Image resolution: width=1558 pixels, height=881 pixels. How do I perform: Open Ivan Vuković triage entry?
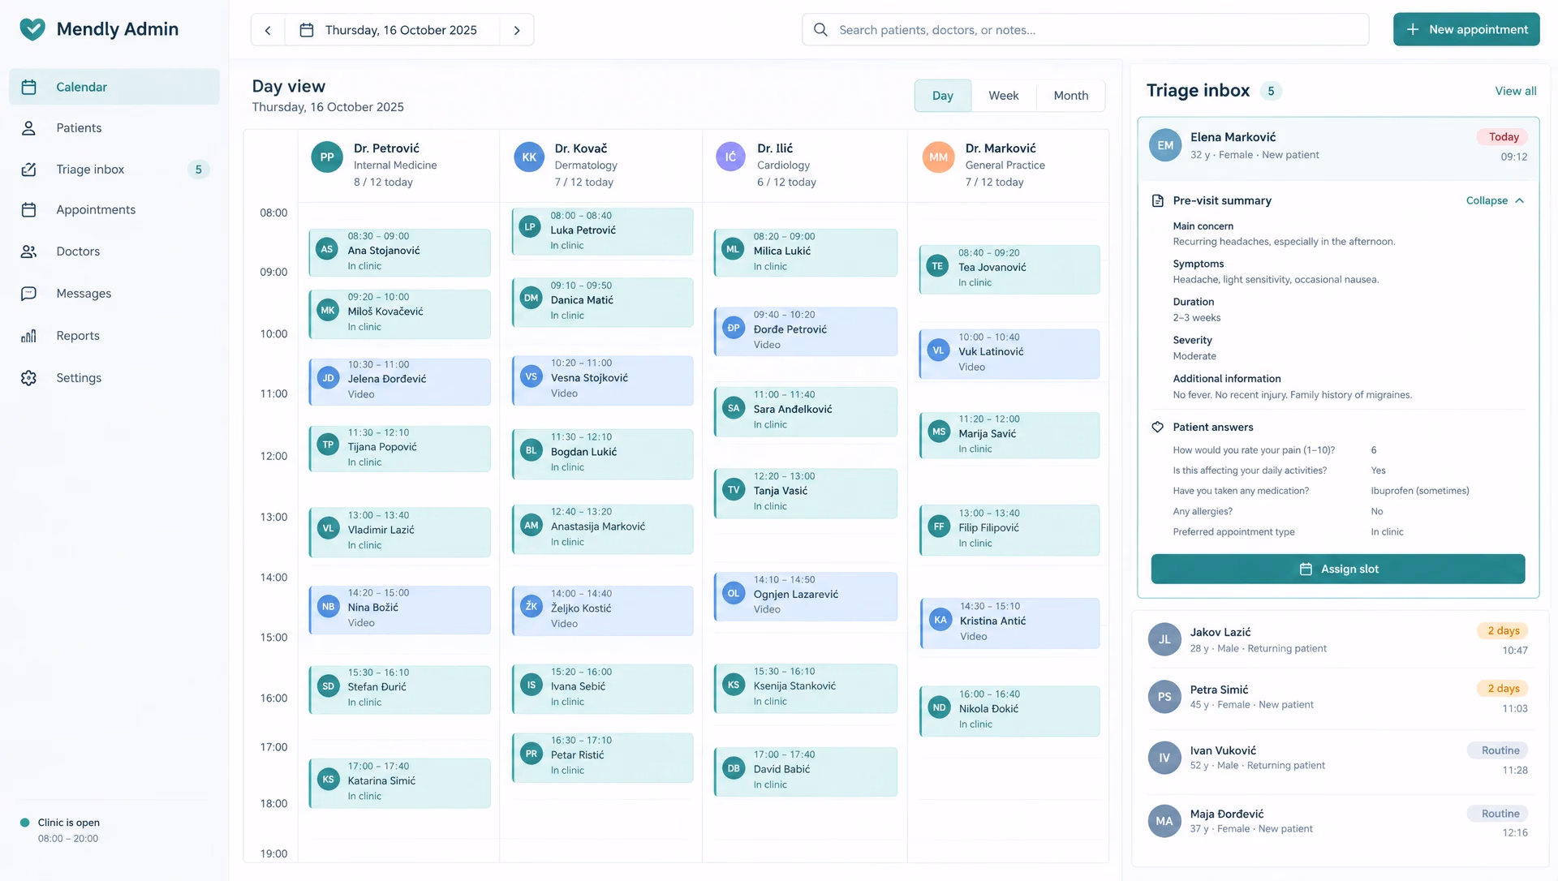pyautogui.click(x=1338, y=758)
